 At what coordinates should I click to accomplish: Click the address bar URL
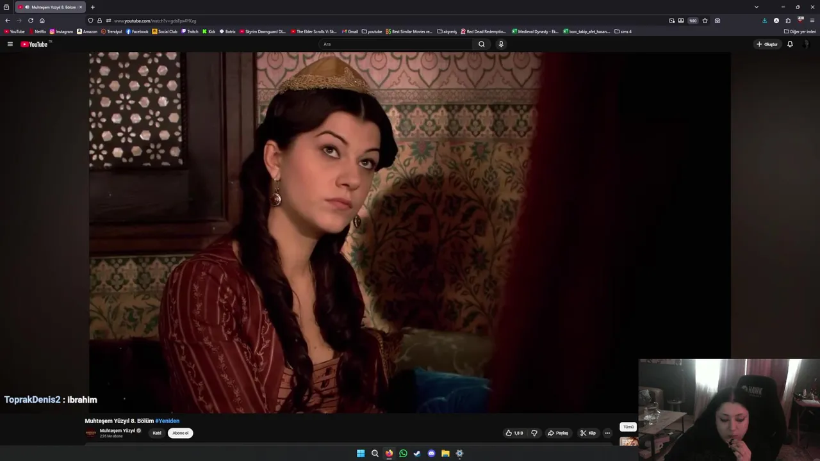(155, 20)
